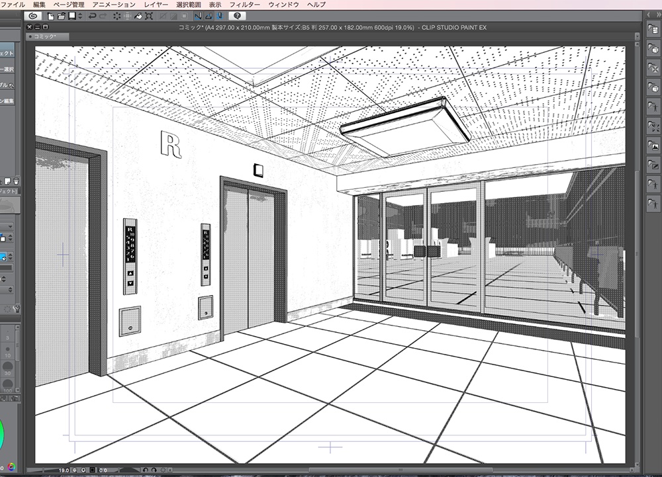
Task: Expand right palette dock with double arrows
Action: pyautogui.click(x=657, y=15)
